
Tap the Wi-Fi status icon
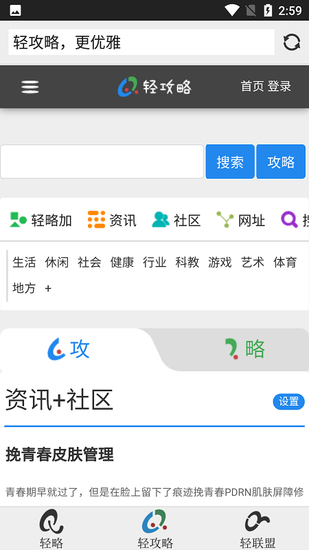(x=231, y=10)
